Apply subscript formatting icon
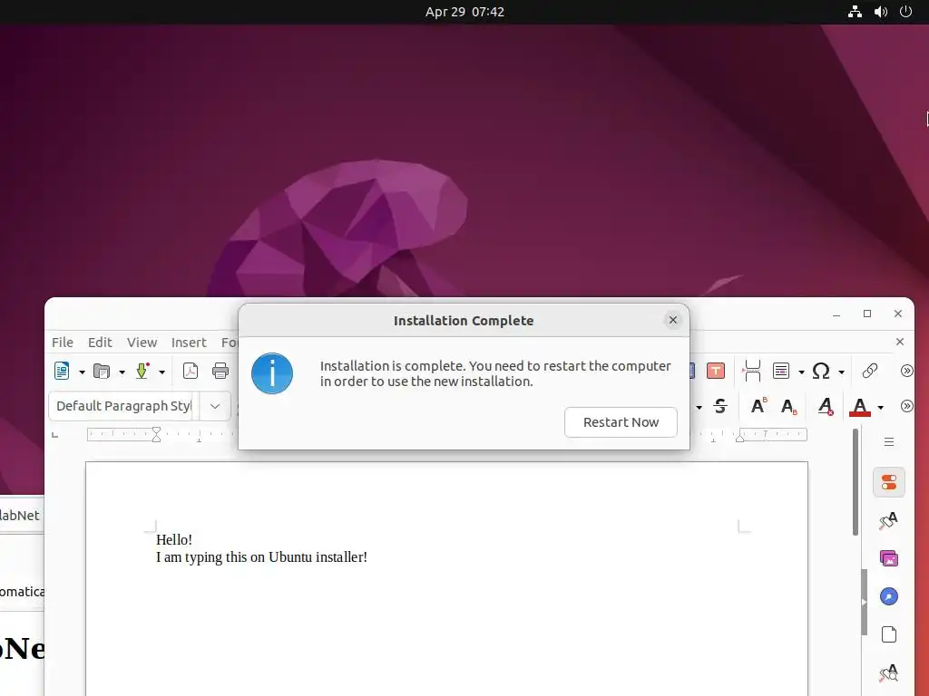Screen dimensions: 929x696 point(788,407)
